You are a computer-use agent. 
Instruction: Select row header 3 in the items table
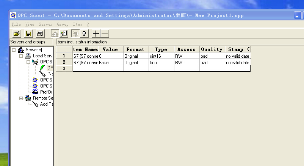coord(64,69)
